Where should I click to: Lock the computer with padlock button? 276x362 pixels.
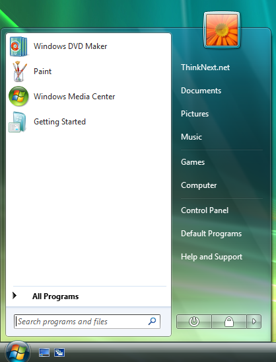point(229,322)
